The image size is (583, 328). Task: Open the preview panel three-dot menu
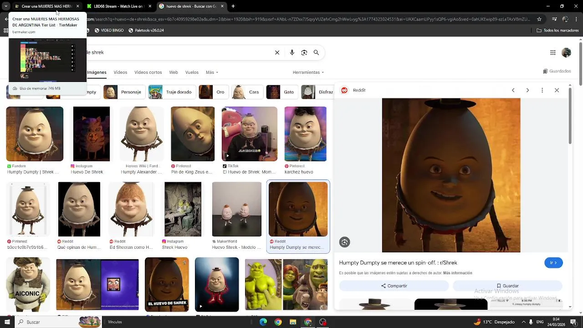click(542, 90)
